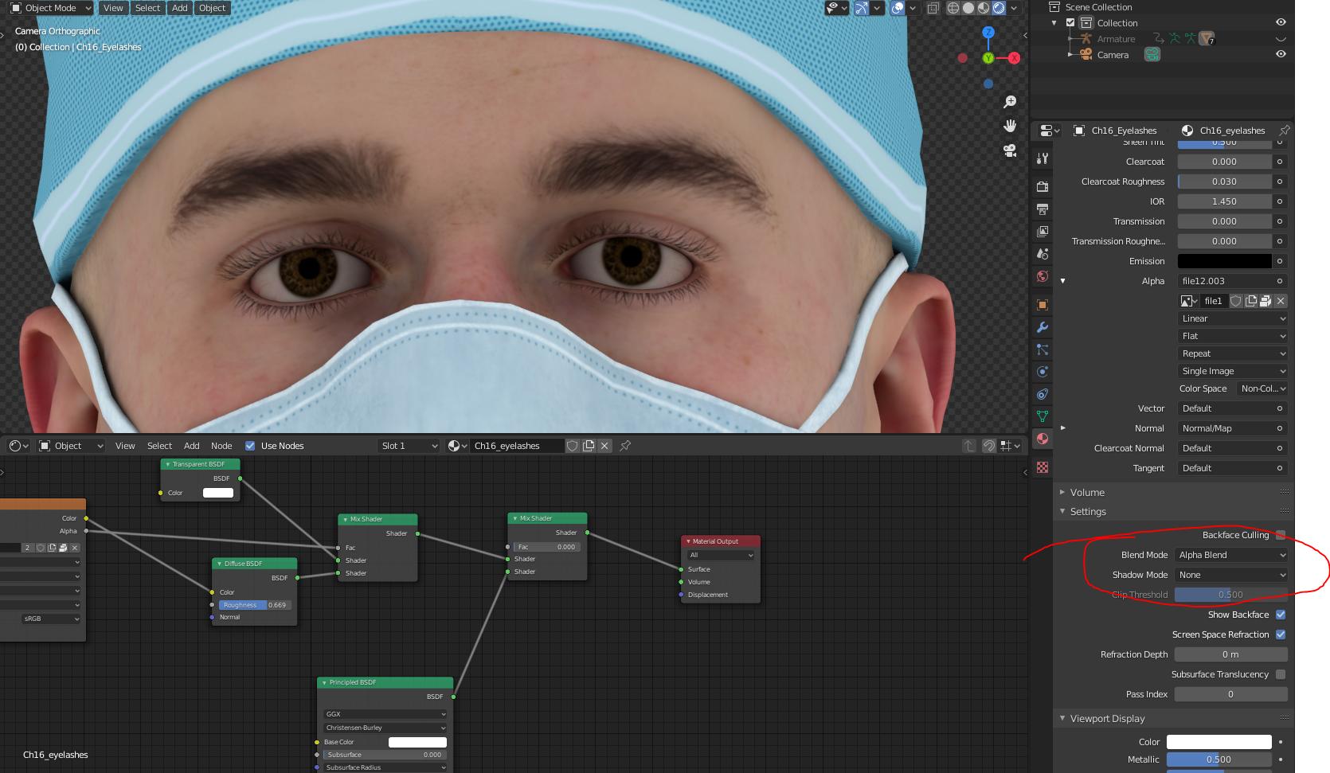Collapse the Settings panel
Viewport: 1330px width, 773px height.
click(1062, 512)
